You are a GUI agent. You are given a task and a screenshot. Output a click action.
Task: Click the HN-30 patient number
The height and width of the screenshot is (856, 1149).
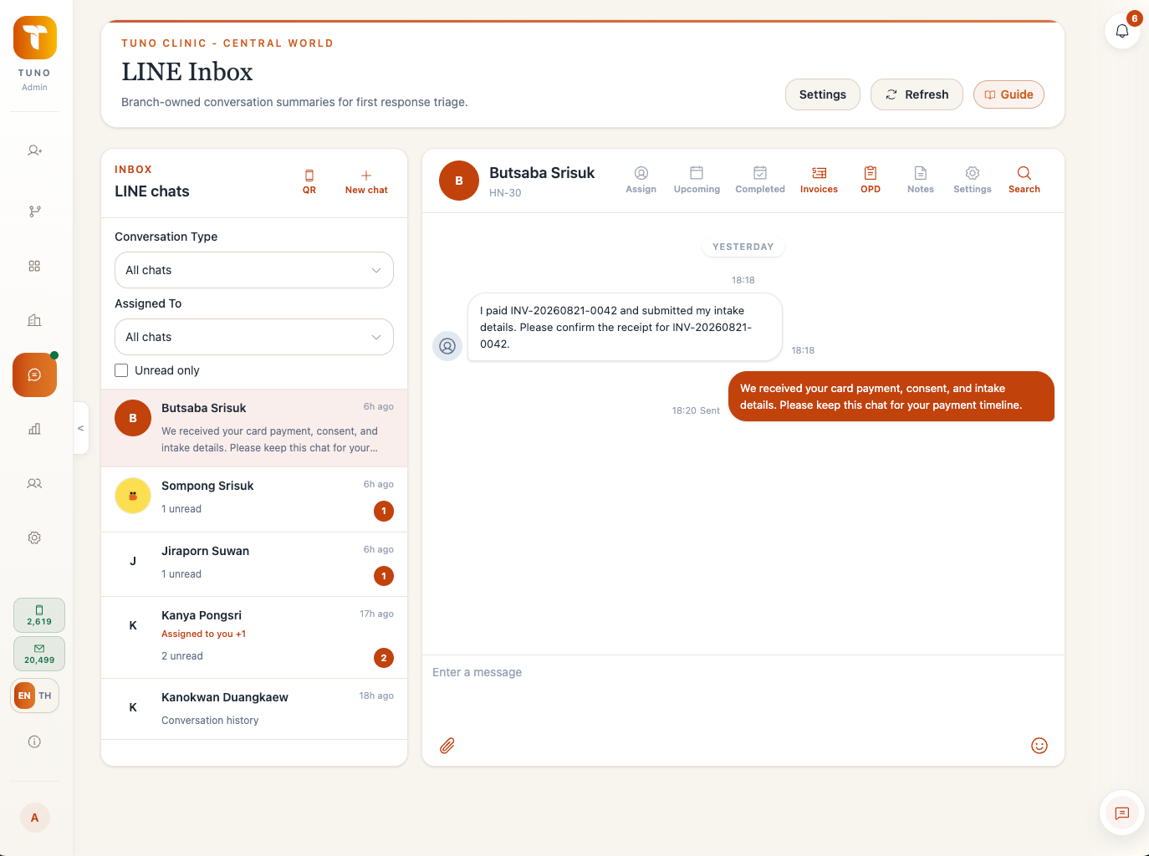505,193
